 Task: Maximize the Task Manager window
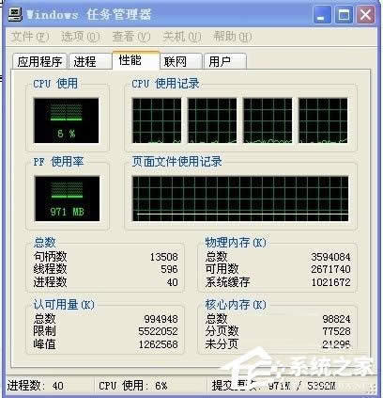pos(344,15)
